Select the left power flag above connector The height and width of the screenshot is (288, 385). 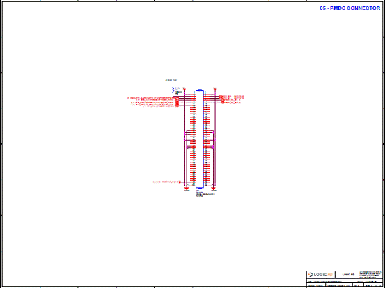[x=184, y=89]
